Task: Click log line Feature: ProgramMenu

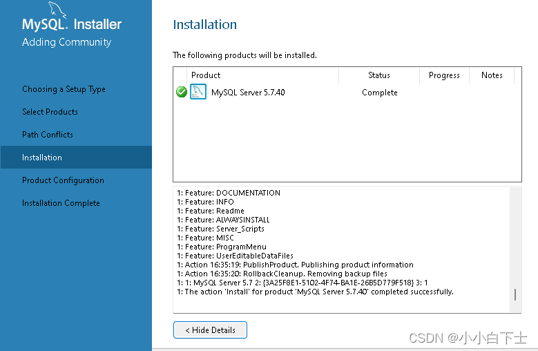Action: [x=222, y=247]
